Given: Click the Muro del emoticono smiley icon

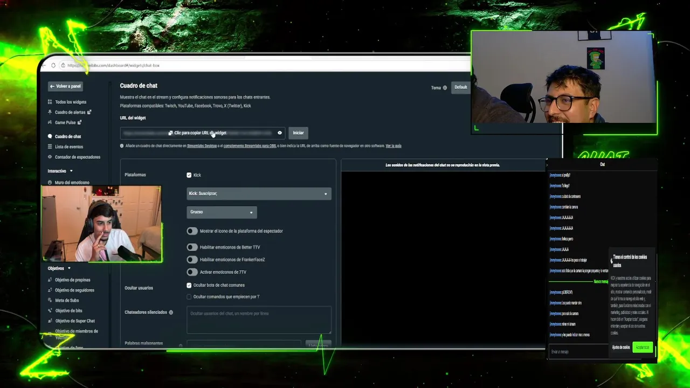Looking at the screenshot, I should (x=50, y=182).
